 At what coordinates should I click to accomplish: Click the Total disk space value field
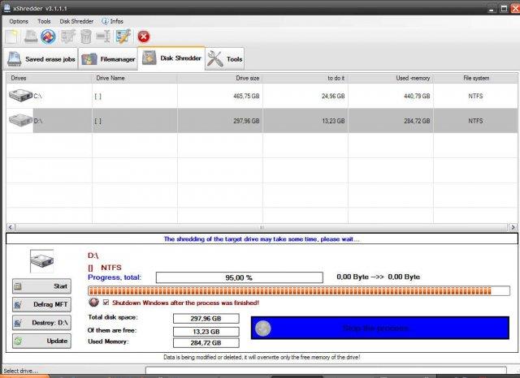pos(206,319)
